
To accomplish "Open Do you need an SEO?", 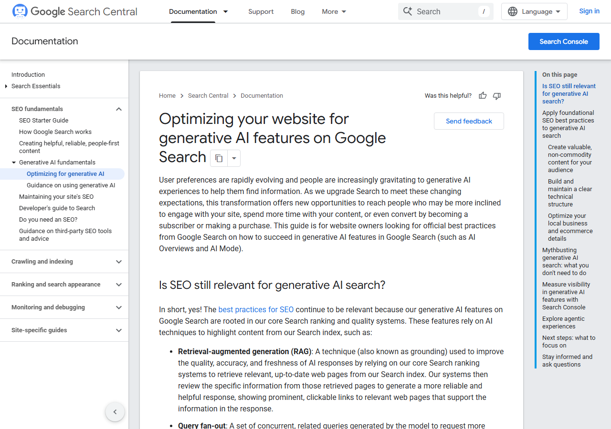I will pyautogui.click(x=48, y=220).
